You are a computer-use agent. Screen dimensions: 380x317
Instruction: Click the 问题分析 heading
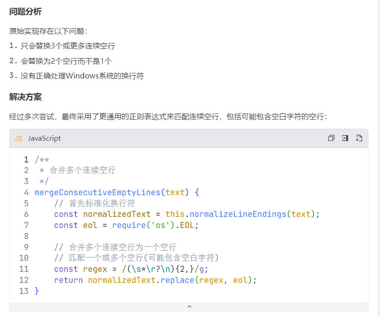[x=25, y=12]
